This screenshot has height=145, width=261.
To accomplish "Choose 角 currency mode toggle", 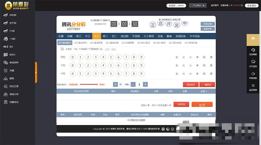I will [120, 84].
